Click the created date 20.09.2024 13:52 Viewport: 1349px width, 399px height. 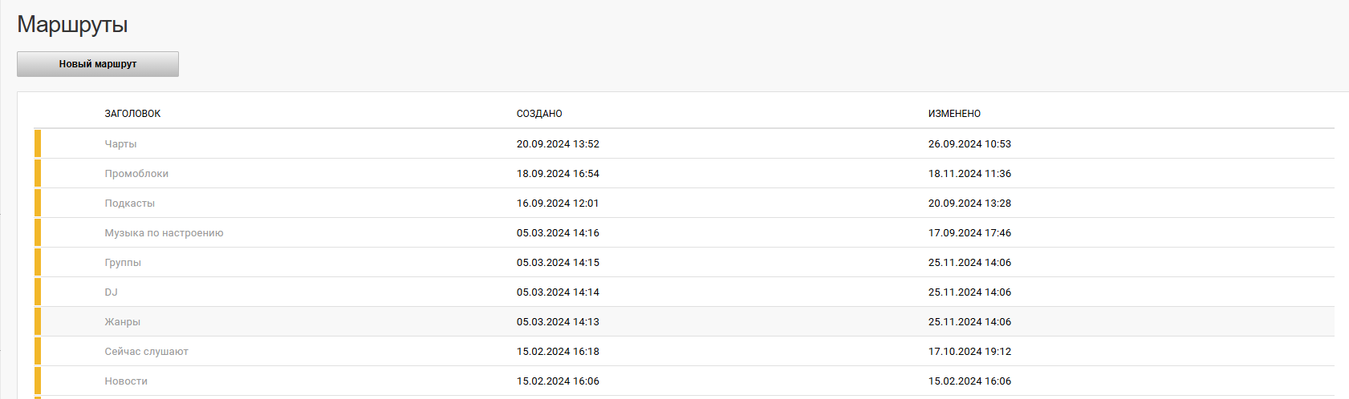coord(558,144)
